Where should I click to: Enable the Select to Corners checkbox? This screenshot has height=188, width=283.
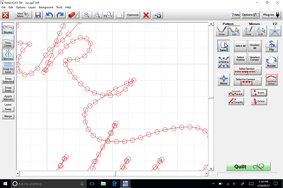(x=258, y=81)
